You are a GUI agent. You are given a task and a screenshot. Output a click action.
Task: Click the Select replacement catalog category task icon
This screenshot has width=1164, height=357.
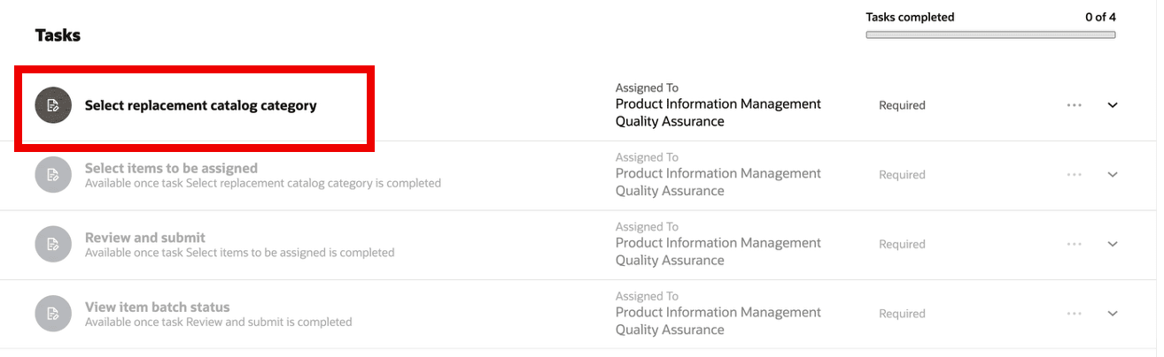(53, 105)
